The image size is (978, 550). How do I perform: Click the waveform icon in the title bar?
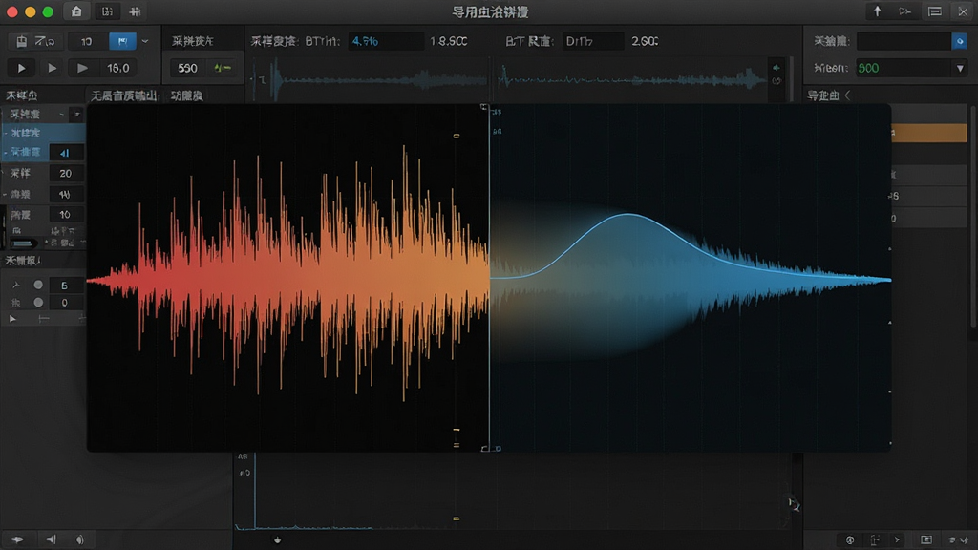point(135,11)
